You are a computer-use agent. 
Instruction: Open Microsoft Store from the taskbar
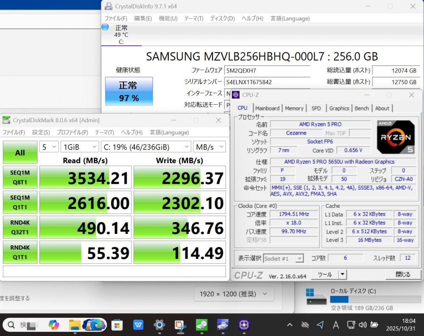point(117,325)
